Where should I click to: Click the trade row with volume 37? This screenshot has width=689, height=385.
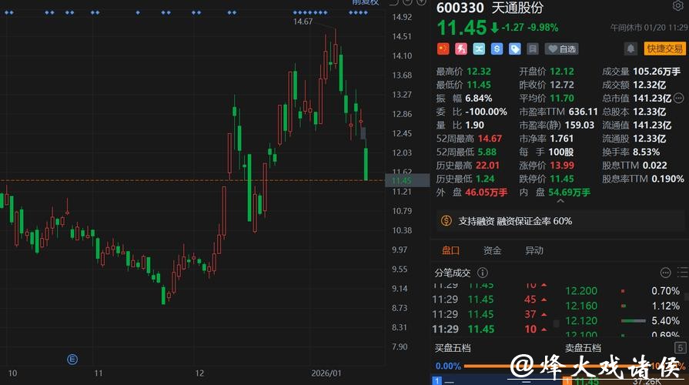pos(490,314)
